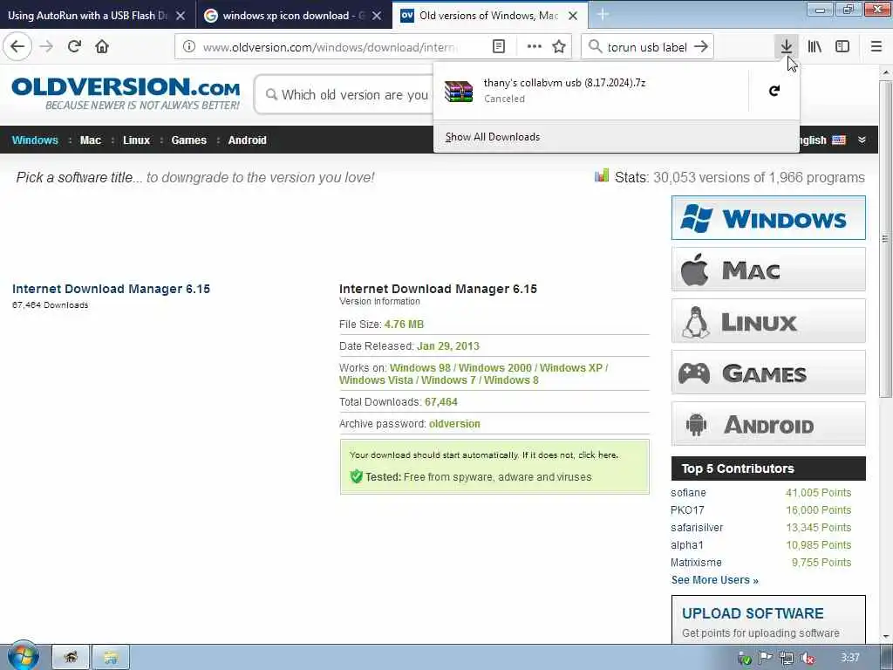Open the Games nav menu item
The width and height of the screenshot is (893, 670).
point(188,140)
